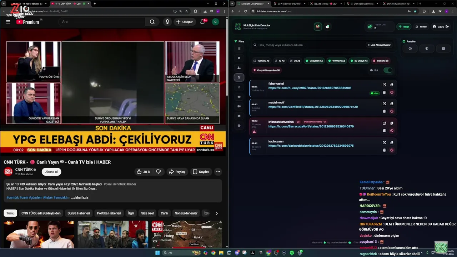Open the YouTube hamburger guide menu
Screen dimensions: 457x257
8,22
